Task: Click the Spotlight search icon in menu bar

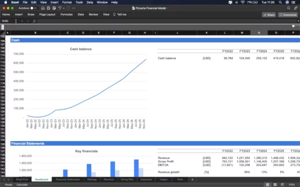Action: coord(280,2)
